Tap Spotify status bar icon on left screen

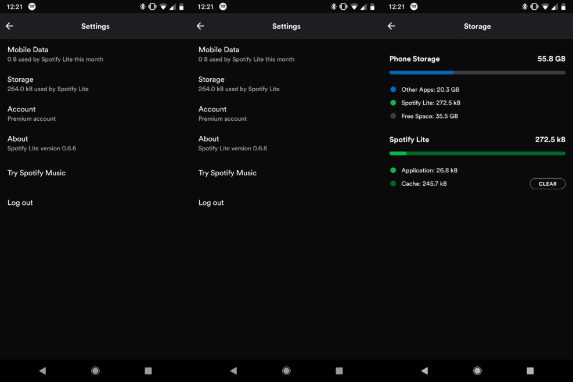tap(32, 6)
